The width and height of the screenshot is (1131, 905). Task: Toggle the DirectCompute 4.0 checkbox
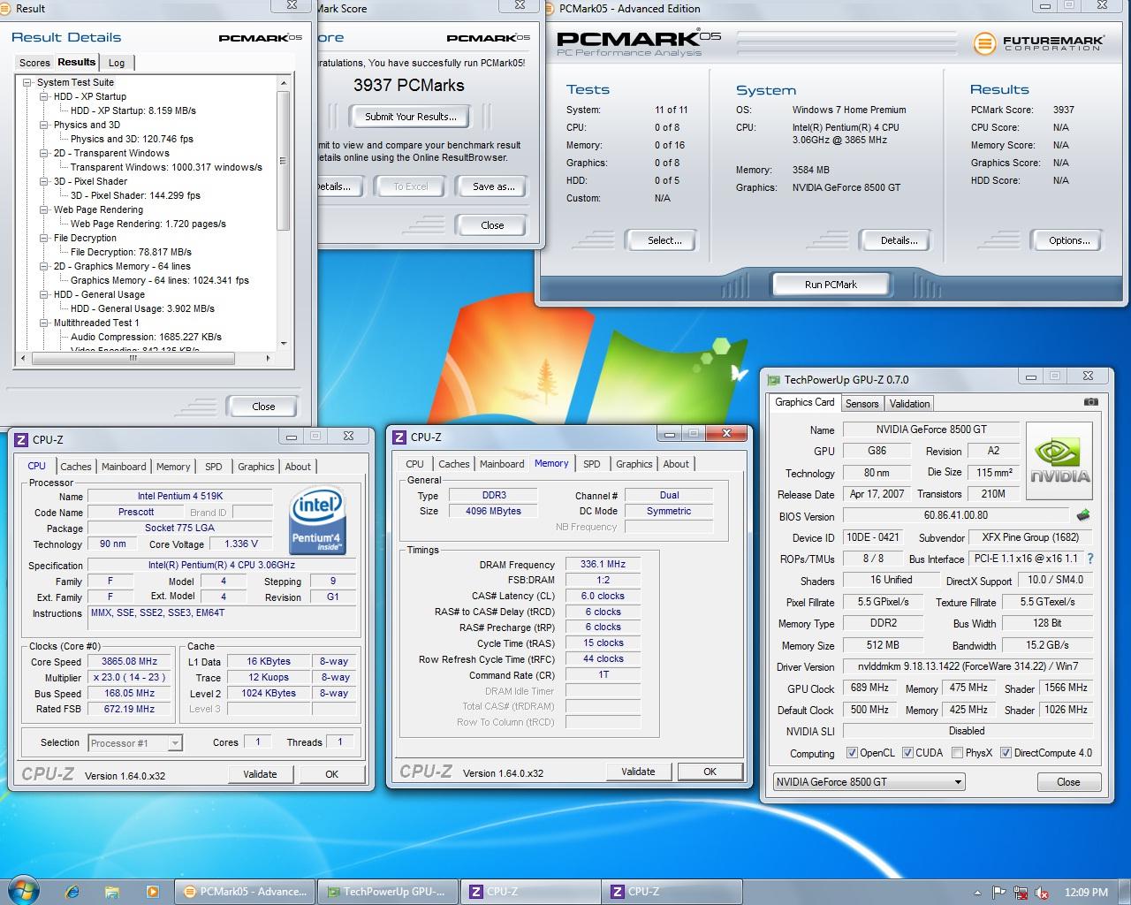pos(1006,753)
